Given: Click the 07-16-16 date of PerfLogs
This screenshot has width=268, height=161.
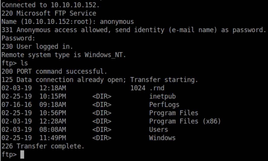Looking at the screenshot, I should point(17,105).
